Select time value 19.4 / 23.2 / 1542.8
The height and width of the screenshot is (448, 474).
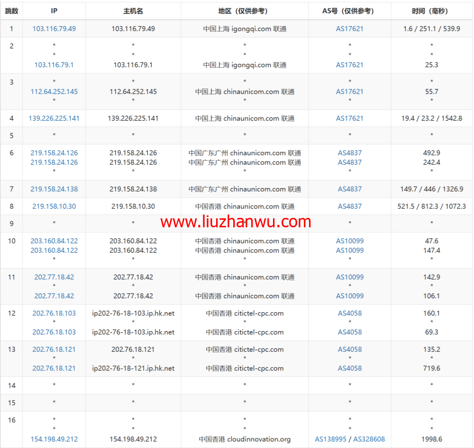point(431,118)
